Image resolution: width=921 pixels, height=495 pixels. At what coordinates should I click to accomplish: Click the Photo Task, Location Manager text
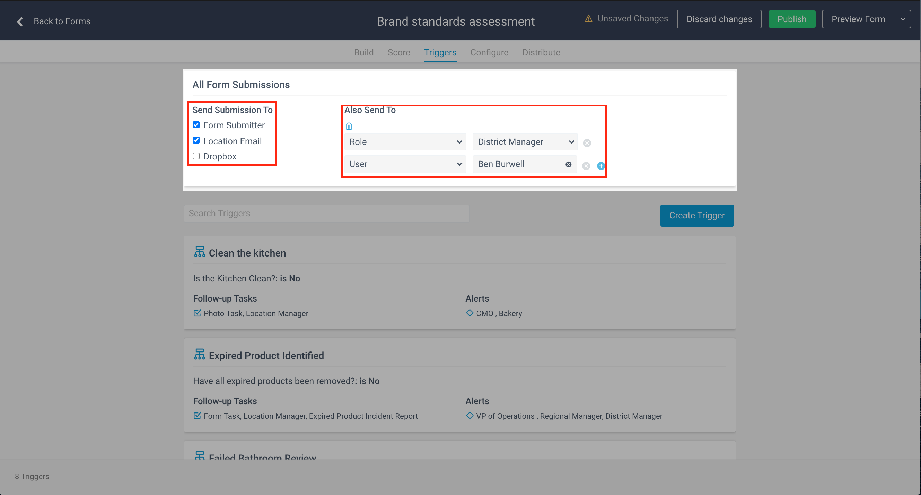point(256,313)
